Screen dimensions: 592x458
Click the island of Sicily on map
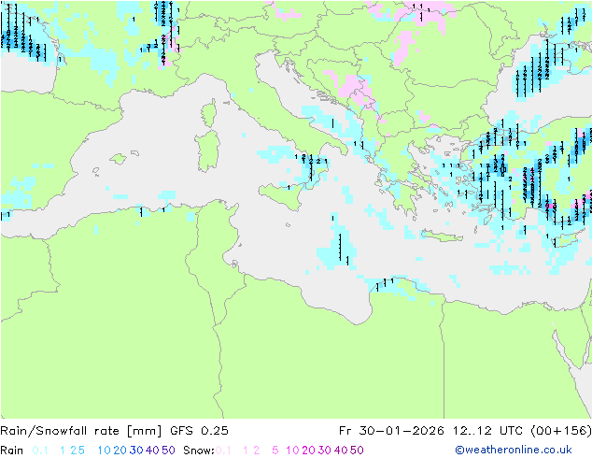coord(283,195)
